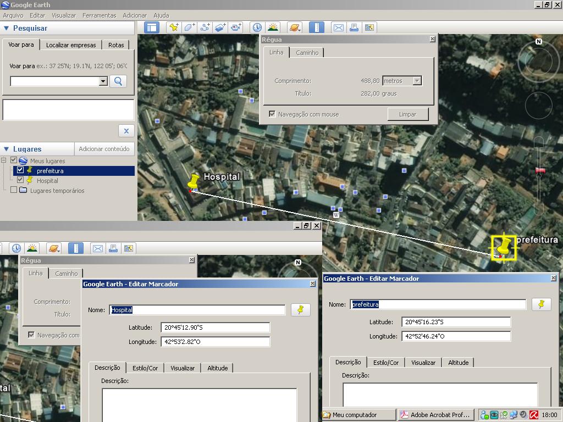Click the Print icon in the toolbar
Screen dimensions: 563x422
click(x=354, y=27)
